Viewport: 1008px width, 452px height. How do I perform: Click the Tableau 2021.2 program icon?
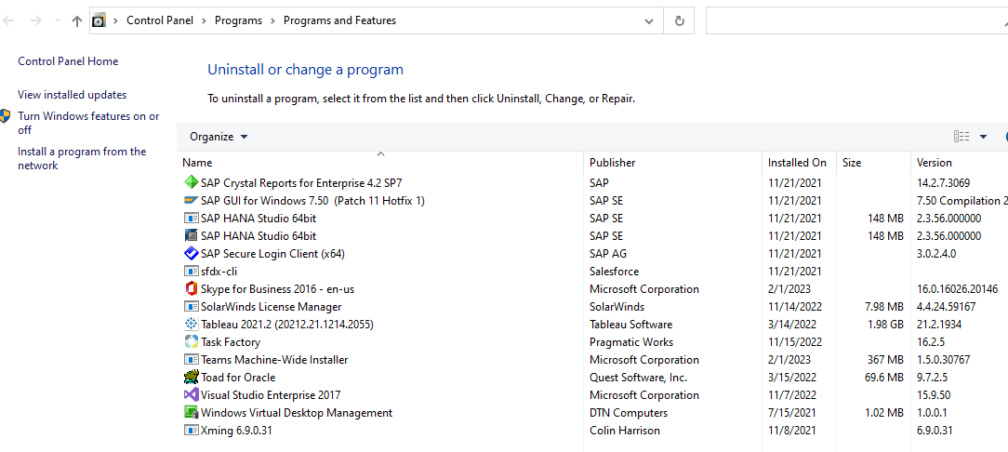(x=192, y=325)
